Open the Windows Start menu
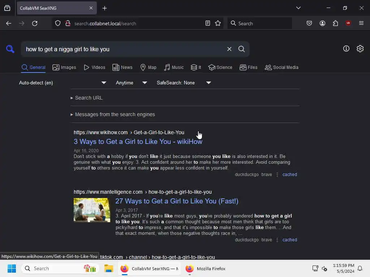The width and height of the screenshot is (370, 277). [12, 268]
